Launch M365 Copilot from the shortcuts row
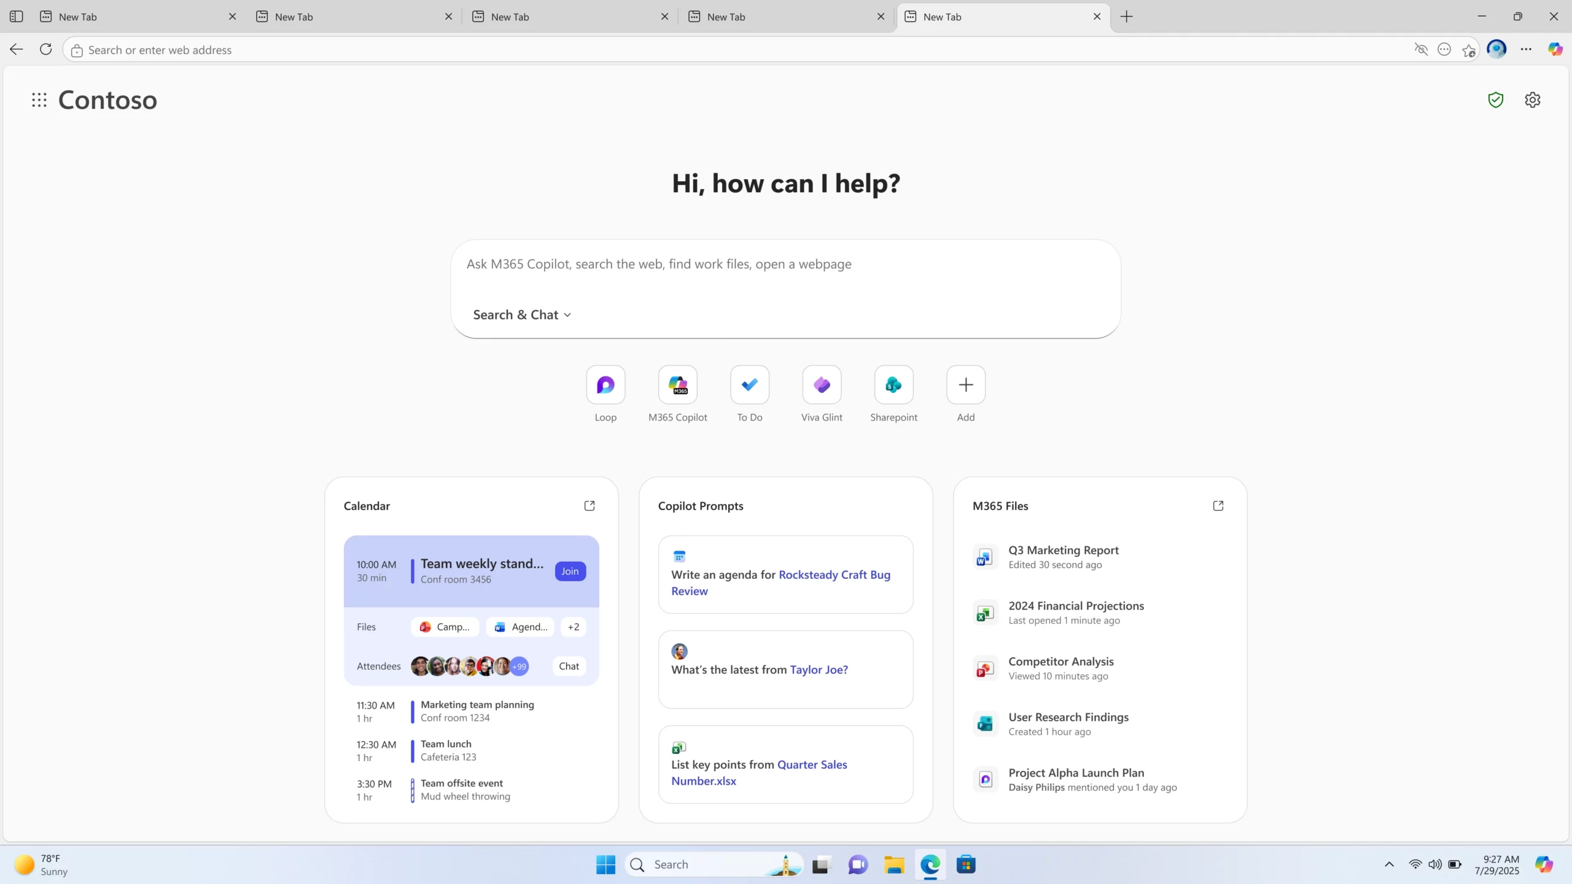The image size is (1572, 884). click(x=677, y=385)
